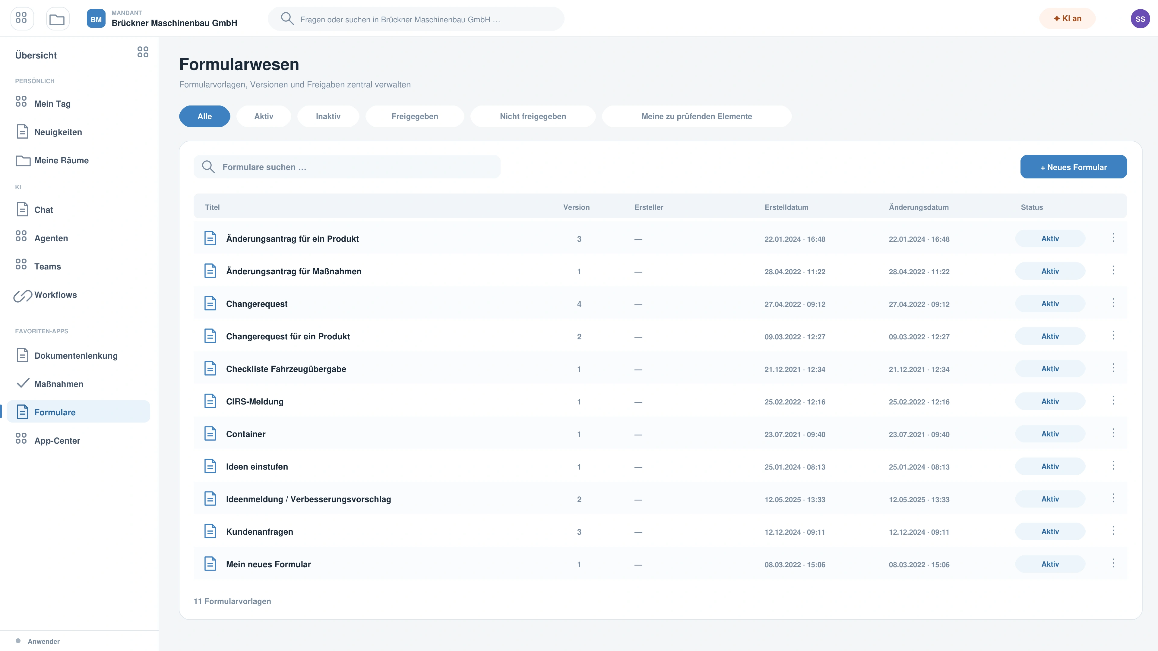The width and height of the screenshot is (1158, 651).
Task: Click the Anwender role label at bottom
Action: pos(44,641)
